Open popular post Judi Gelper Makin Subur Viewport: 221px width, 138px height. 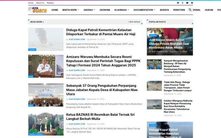click(x=169, y=44)
